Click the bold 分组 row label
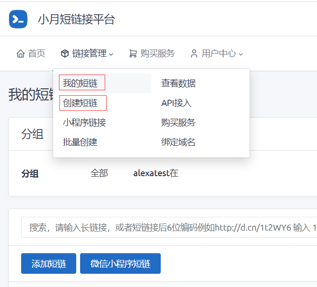Viewport: 317px width, 287px height. coord(30,173)
